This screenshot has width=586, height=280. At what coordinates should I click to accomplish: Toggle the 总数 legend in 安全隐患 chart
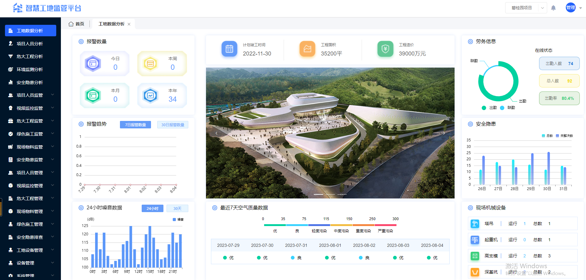[x=547, y=136]
